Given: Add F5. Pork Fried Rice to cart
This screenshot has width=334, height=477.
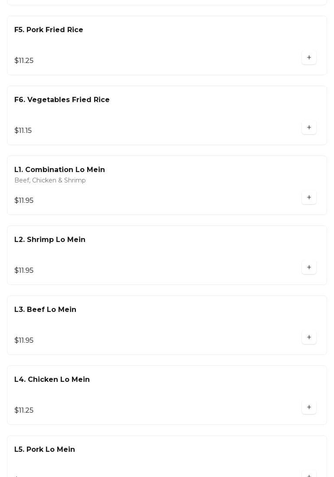Looking at the screenshot, I should pyautogui.click(x=309, y=57).
